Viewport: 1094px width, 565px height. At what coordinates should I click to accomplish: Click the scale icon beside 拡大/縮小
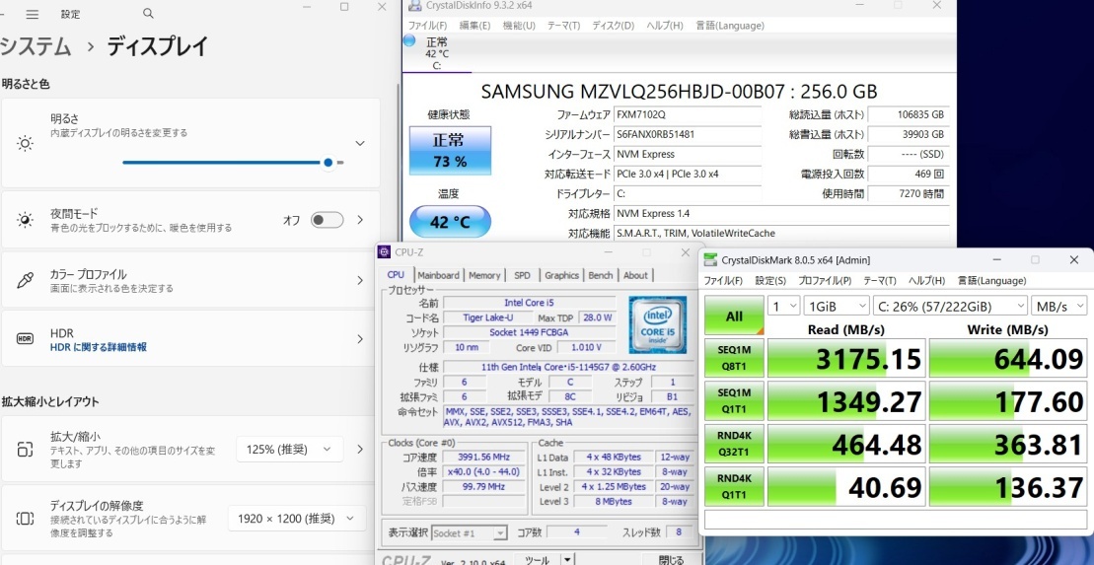pyautogui.click(x=25, y=450)
